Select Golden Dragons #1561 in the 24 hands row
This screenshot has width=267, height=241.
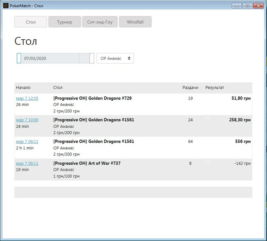94,120
